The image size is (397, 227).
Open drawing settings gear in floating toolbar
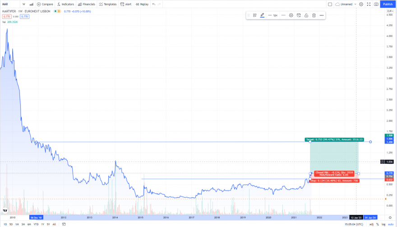pos(291,15)
